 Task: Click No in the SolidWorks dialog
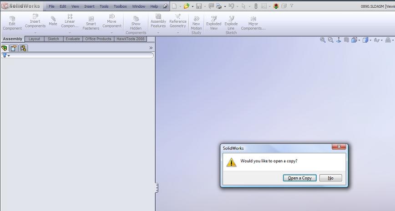click(330, 178)
